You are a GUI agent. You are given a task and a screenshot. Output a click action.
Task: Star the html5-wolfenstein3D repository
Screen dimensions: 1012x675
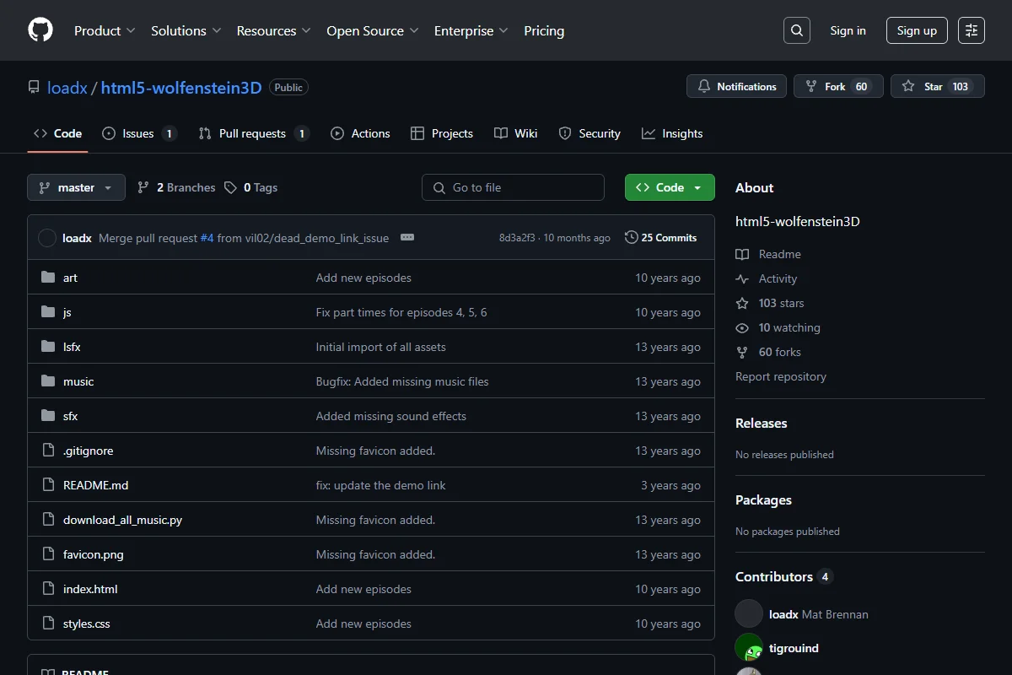coord(937,86)
